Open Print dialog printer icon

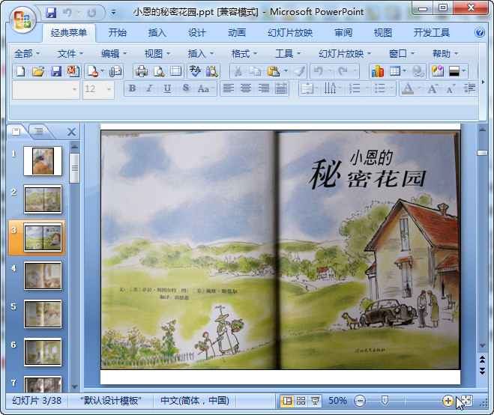coord(142,71)
